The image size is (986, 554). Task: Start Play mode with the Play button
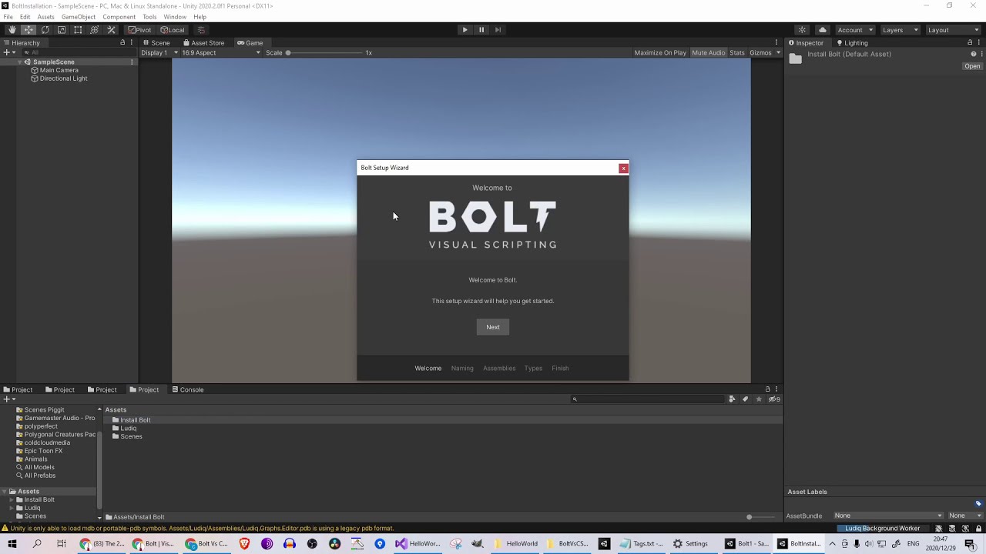point(464,30)
